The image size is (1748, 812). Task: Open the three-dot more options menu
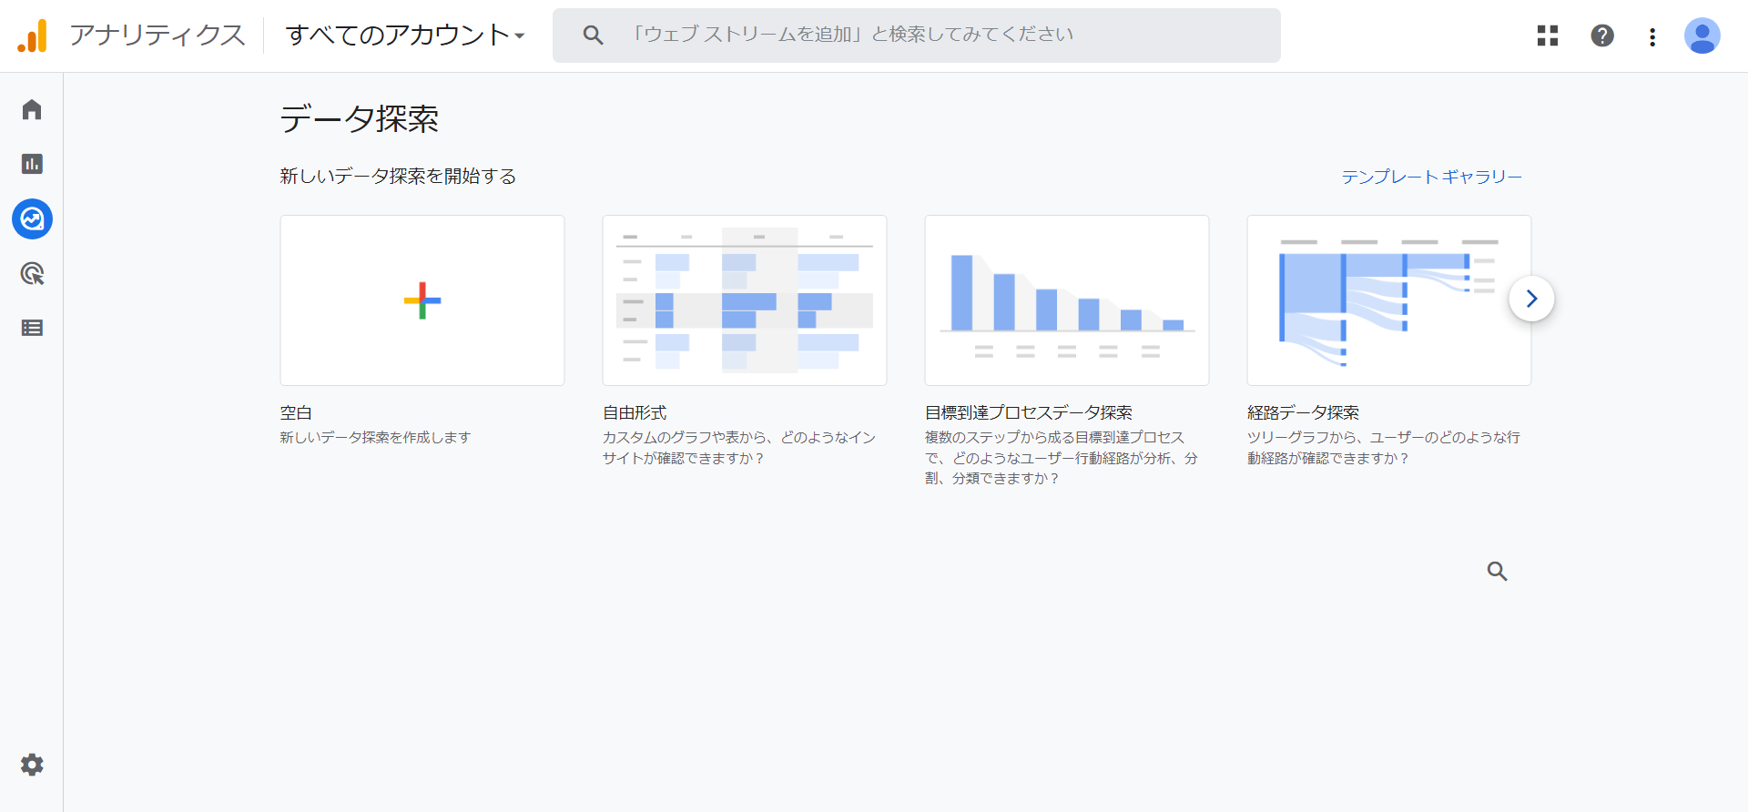1652,36
